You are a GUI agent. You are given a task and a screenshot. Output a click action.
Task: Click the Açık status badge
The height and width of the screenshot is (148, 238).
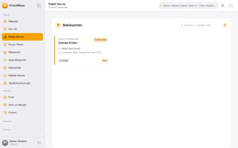coord(105,61)
